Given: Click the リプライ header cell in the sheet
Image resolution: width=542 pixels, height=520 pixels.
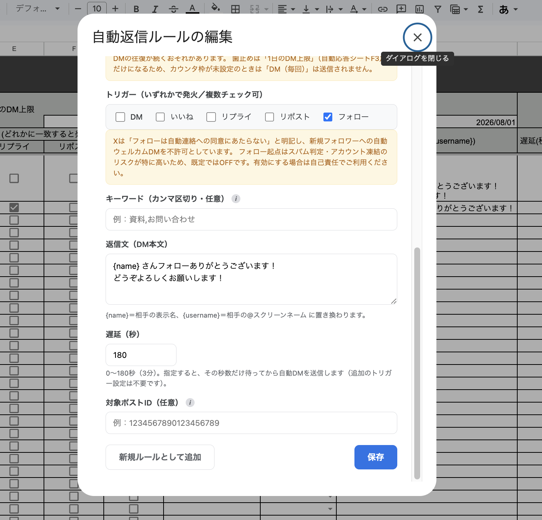Looking at the screenshot, I should pos(22,147).
